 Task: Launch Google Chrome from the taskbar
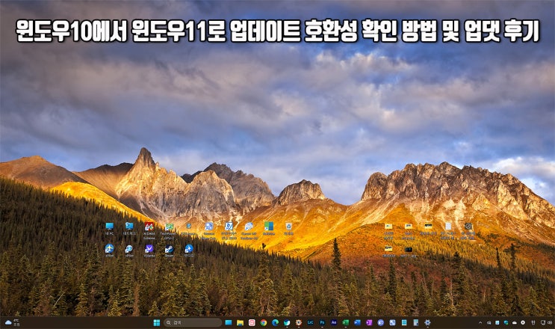pyautogui.click(x=264, y=322)
